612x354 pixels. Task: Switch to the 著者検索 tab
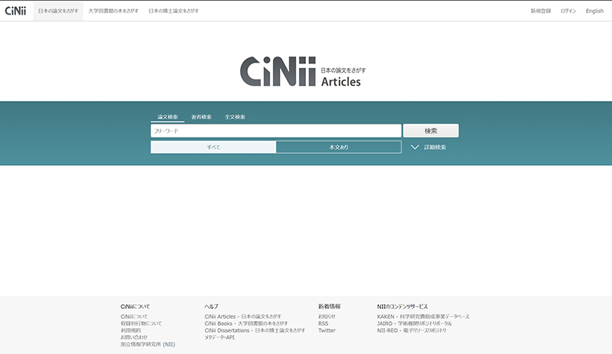point(201,117)
